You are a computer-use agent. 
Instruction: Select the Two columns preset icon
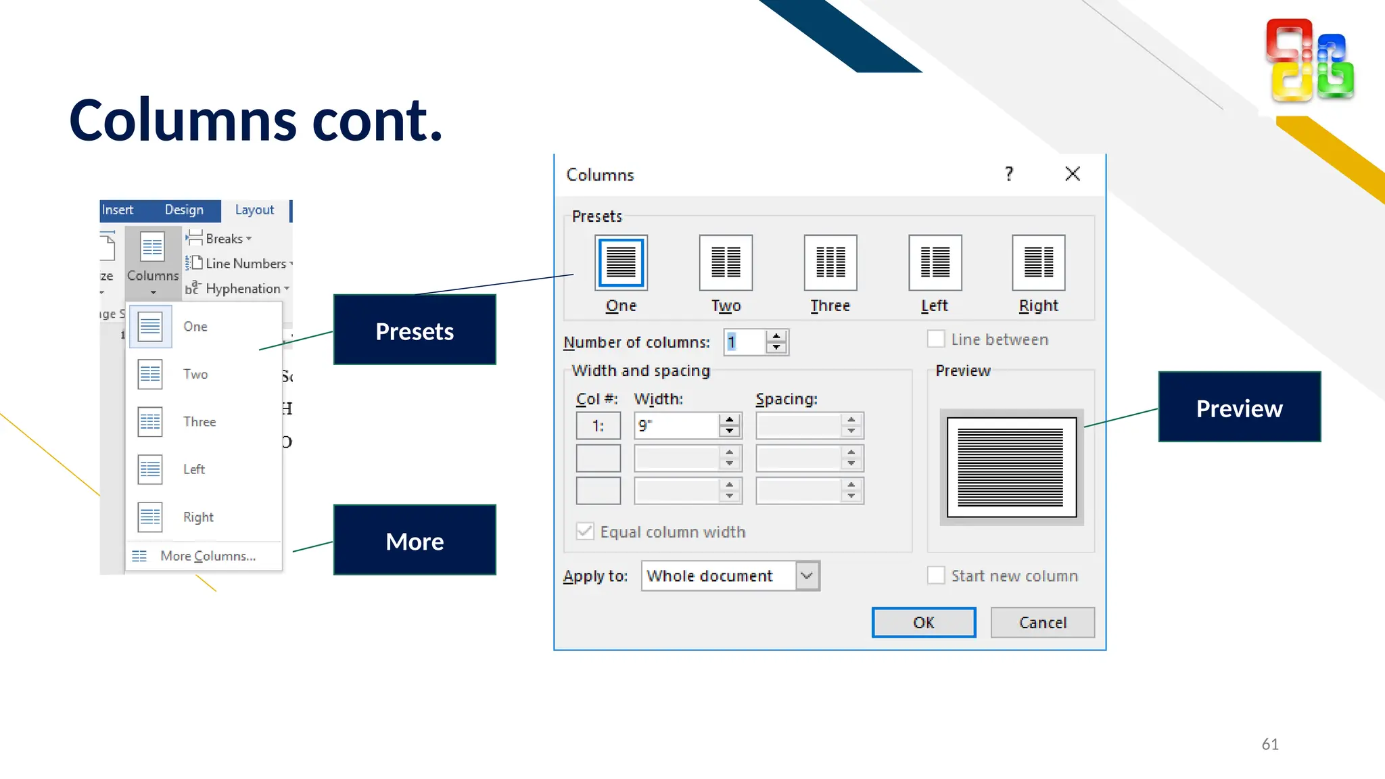(726, 262)
